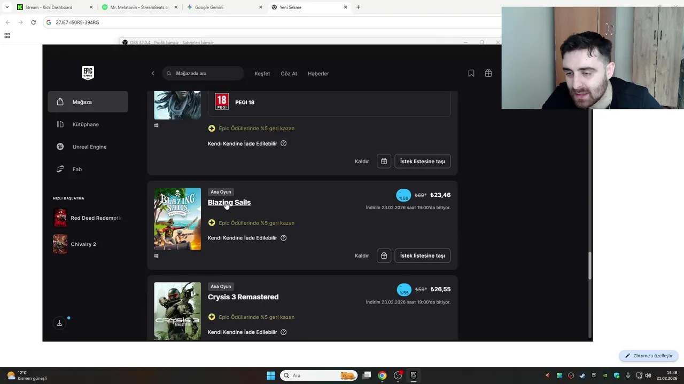Launch Chivalry 2 from quick launch
684x384 pixels.
[75, 244]
